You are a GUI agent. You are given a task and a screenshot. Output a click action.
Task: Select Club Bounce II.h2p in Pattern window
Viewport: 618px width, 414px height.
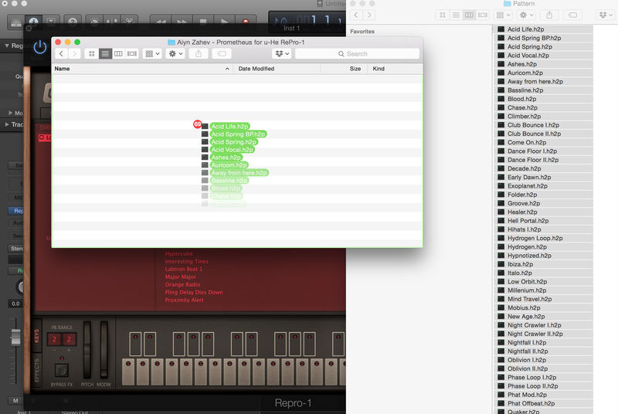543,134
